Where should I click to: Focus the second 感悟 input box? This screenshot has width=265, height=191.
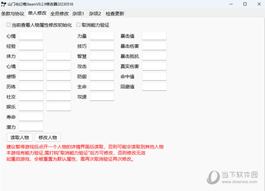pyautogui.click(x=59, y=76)
